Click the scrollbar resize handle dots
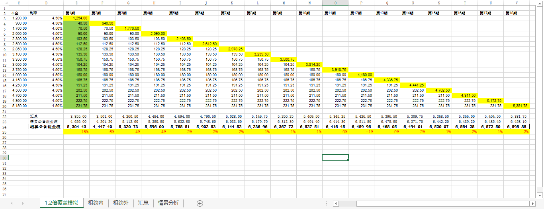The width and height of the screenshot is (544, 209). click(x=327, y=203)
